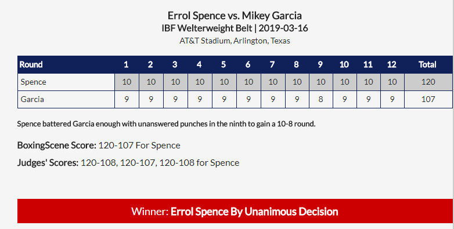Click the AT&T Stadium, Arlington, Texas venue line
Screen dimensions: 454x229
pyautogui.click(x=235, y=41)
